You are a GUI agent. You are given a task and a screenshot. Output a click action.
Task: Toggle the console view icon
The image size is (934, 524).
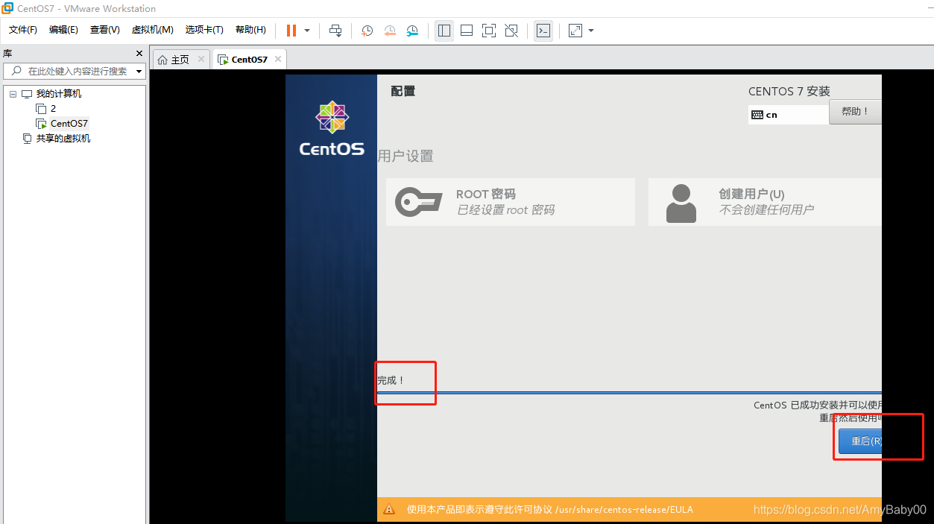[x=543, y=31]
